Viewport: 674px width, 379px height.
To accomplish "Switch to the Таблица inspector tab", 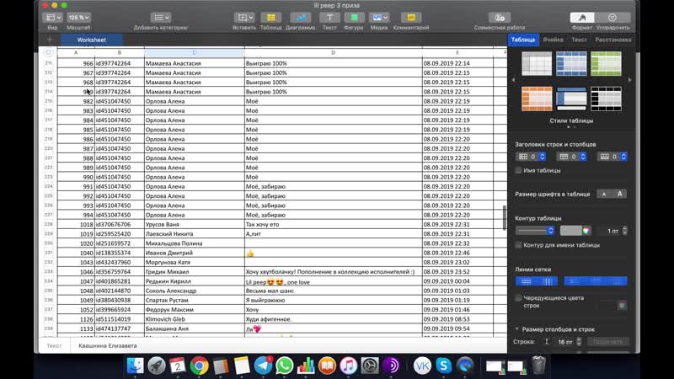I will (x=523, y=40).
